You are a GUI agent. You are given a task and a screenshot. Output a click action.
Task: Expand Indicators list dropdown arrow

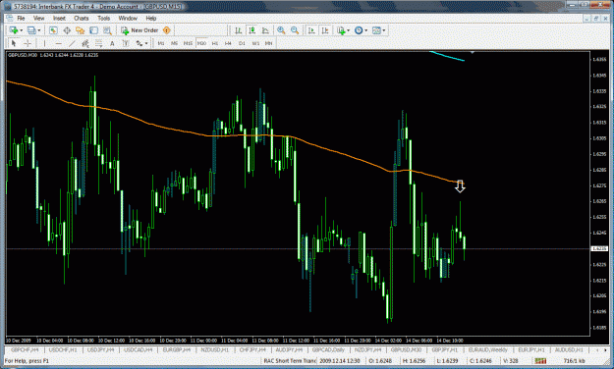(348, 30)
